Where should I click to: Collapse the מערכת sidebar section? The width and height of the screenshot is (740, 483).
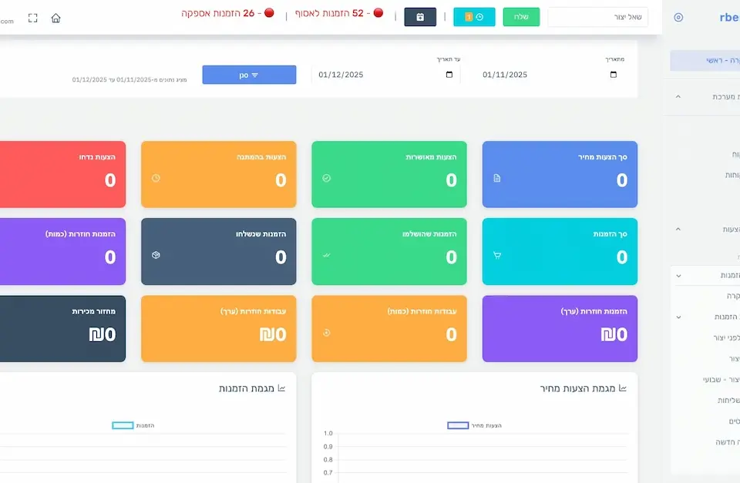pos(678,97)
